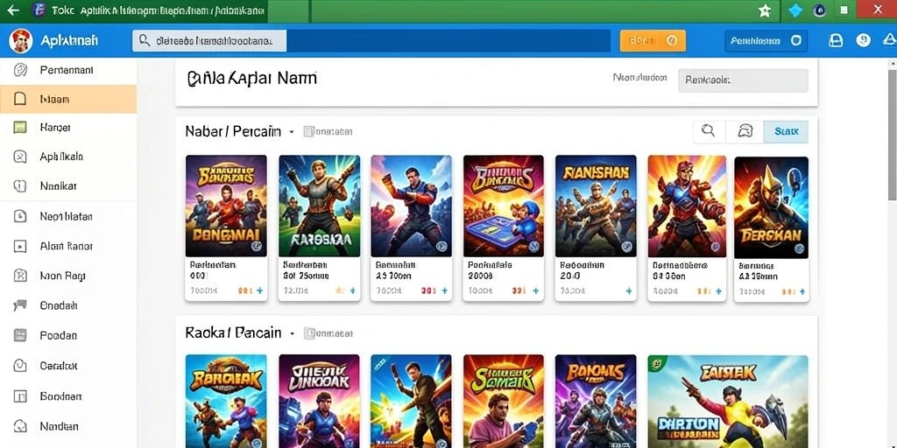The width and height of the screenshot is (897, 448).
Task: Click the Cañla Kapai Narm heading
Action: pos(251,78)
